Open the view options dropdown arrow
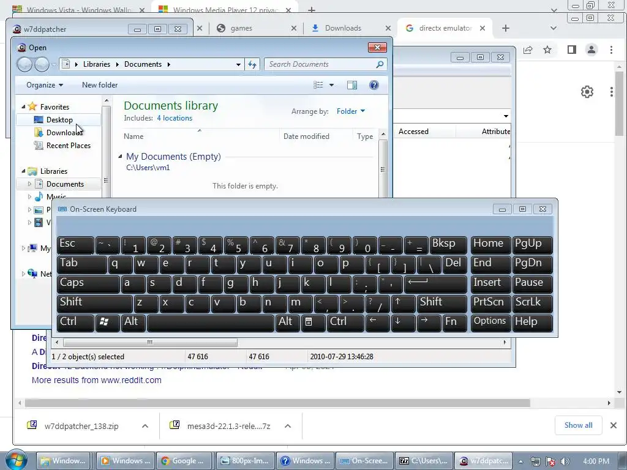Viewport: 627px width, 470px height. pos(331,84)
